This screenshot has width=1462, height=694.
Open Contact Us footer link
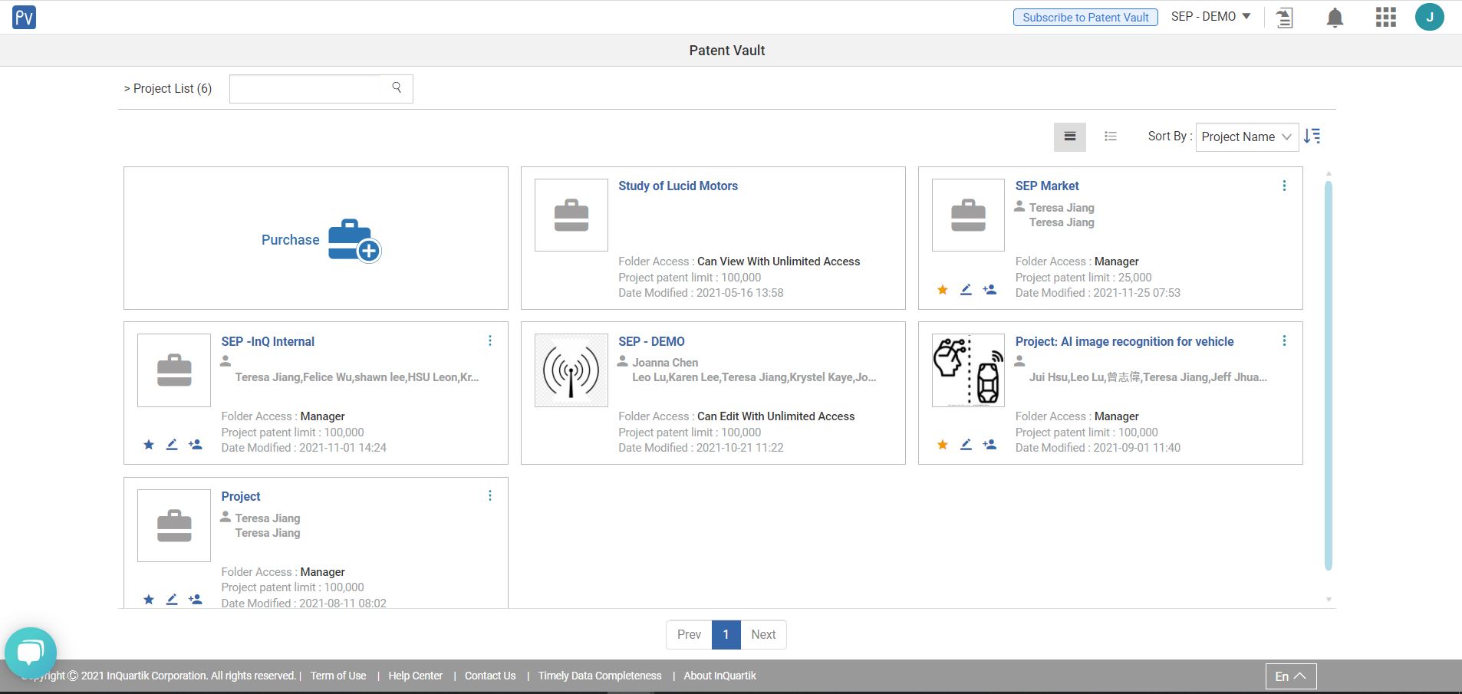(x=490, y=676)
